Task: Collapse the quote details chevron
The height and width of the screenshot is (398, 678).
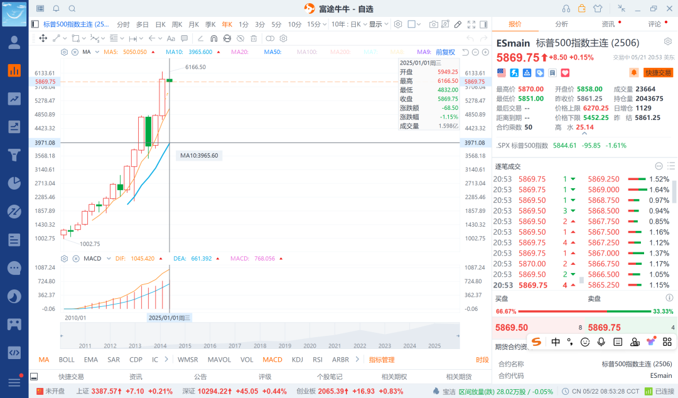Action: point(584,133)
